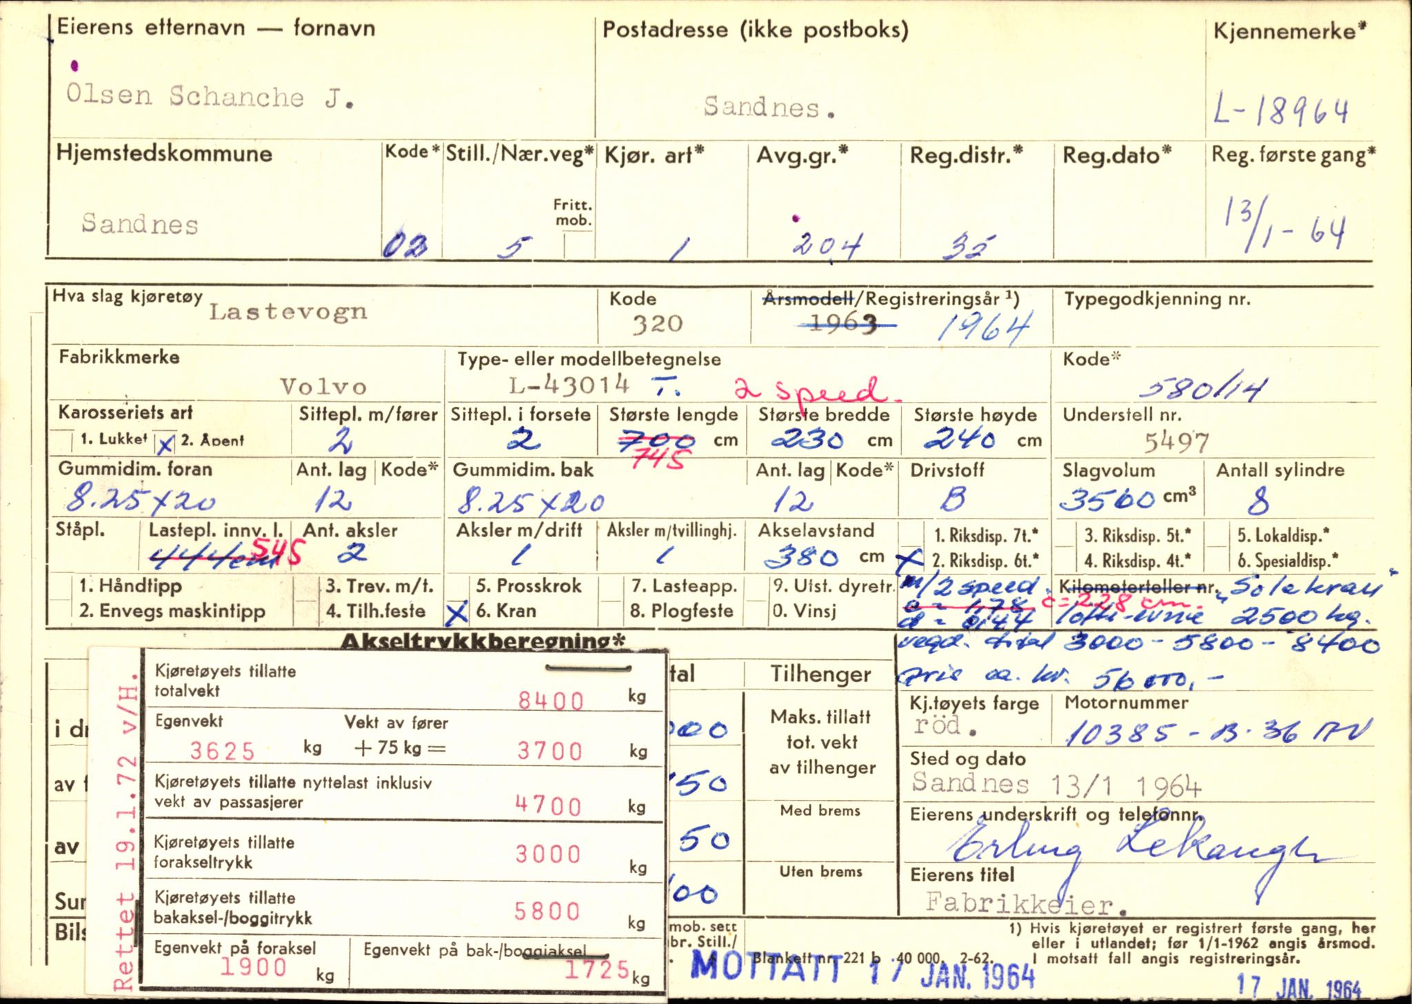Click the handwritten '3000-5800-8400' note
Screen dimensions: 1412x1004
click(x=1222, y=643)
